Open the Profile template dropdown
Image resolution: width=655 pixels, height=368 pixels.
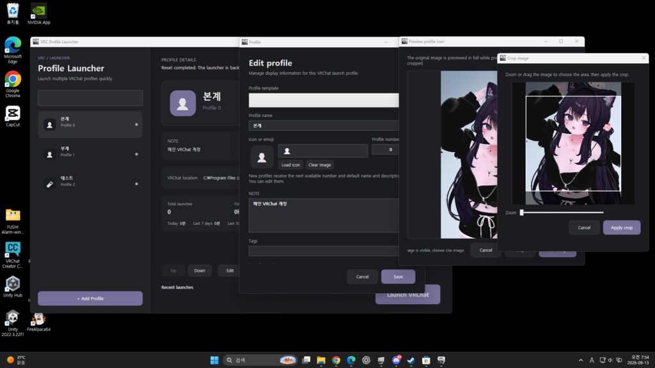coord(324,100)
